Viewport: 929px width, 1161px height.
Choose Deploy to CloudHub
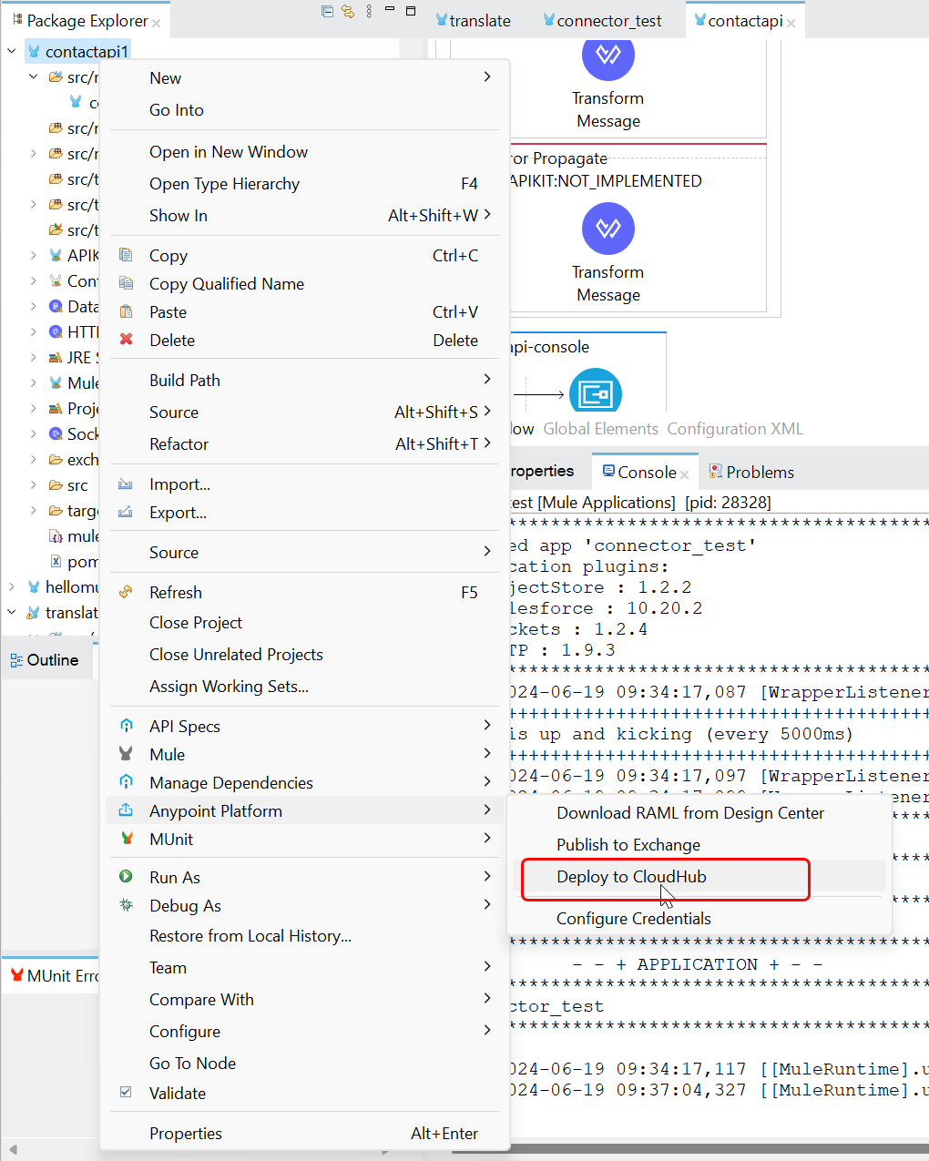point(631,877)
